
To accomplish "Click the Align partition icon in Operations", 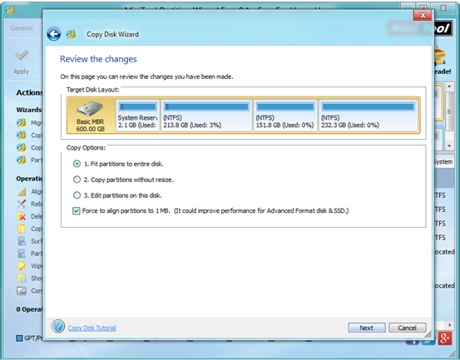I will [x=21, y=191].
